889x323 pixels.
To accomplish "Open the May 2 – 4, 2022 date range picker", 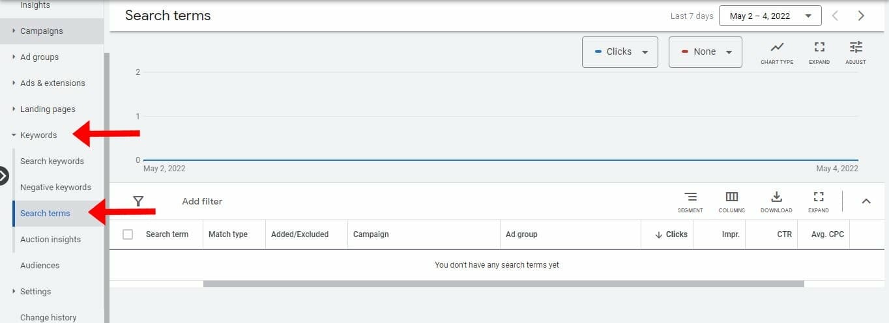I will pos(770,16).
